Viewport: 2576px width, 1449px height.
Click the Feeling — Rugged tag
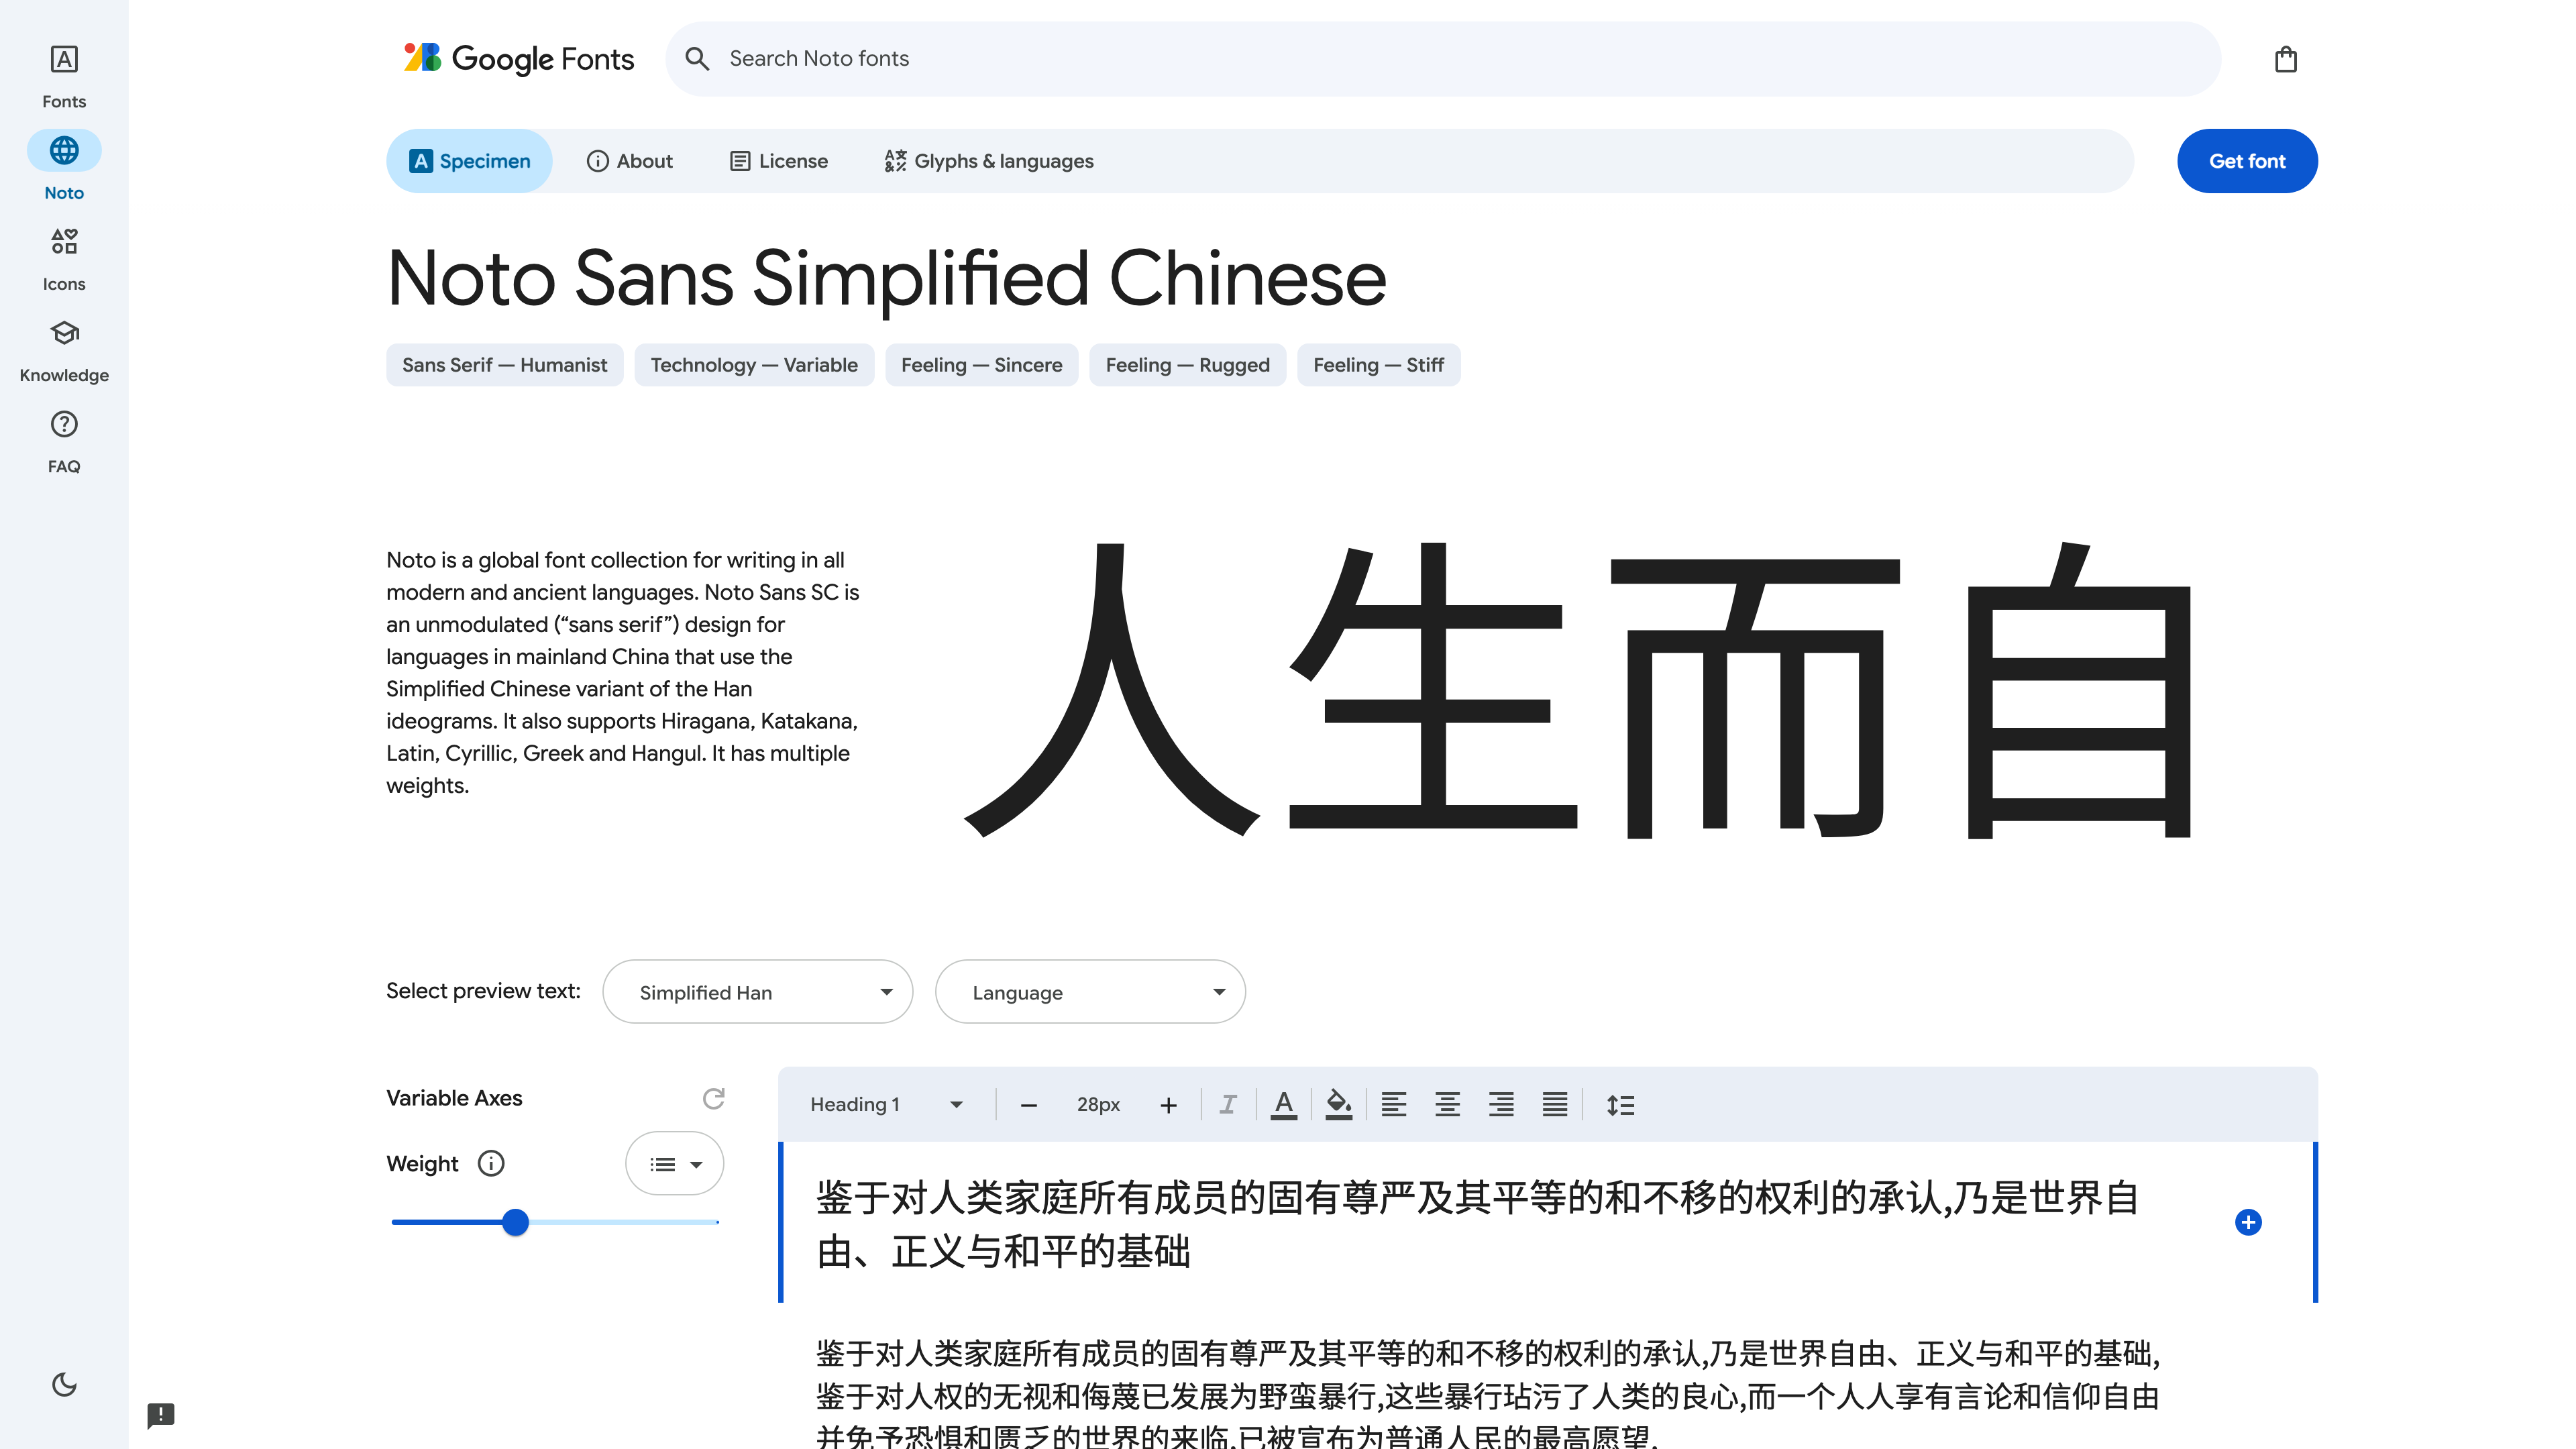(x=1187, y=365)
